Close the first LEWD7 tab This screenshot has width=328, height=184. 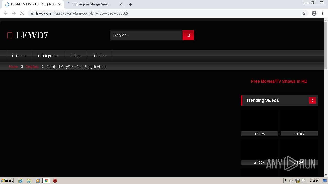(59, 4)
